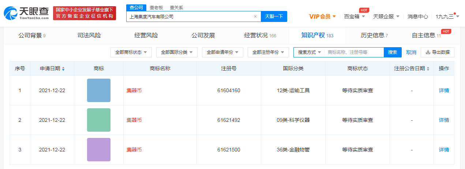This screenshot has height=169, width=465.
Task: Open the 历史信息 tab
Action: (x=374, y=35)
